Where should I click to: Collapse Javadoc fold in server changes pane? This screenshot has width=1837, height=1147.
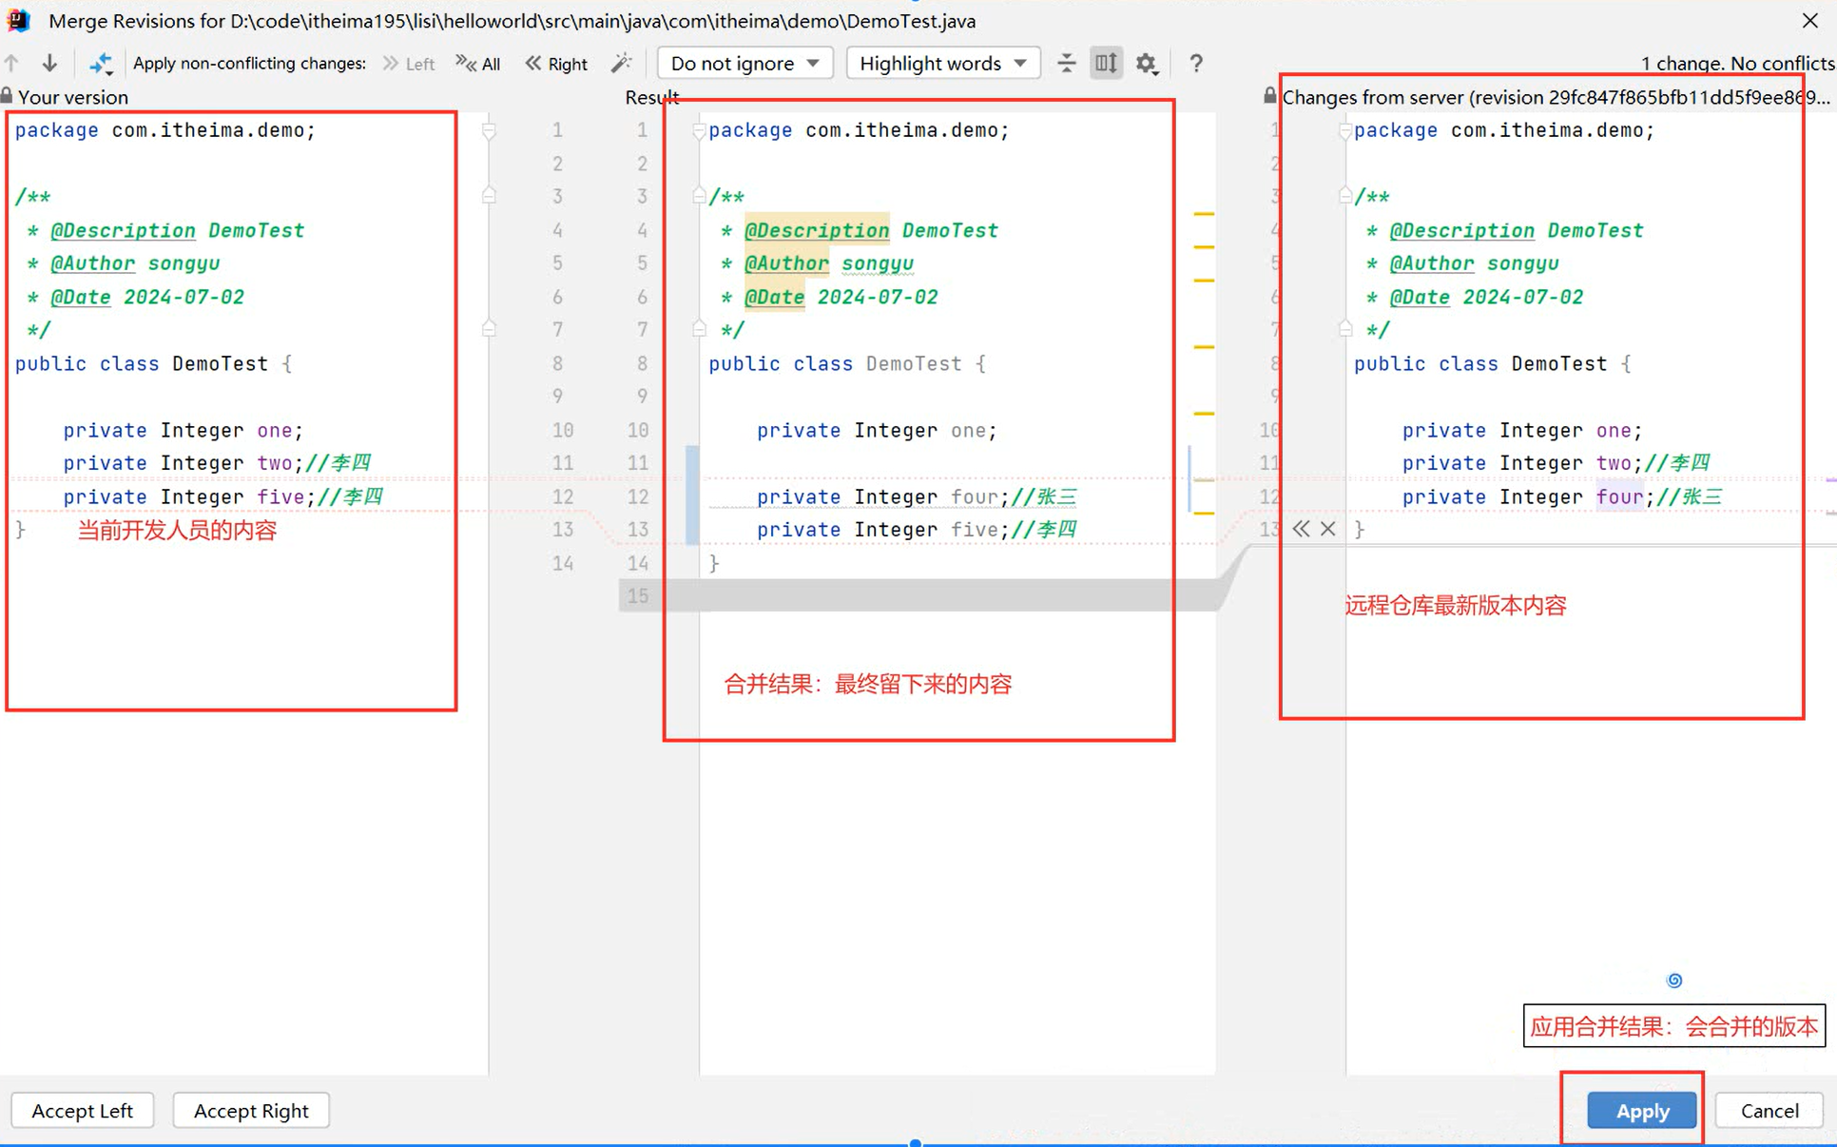pos(1344,196)
